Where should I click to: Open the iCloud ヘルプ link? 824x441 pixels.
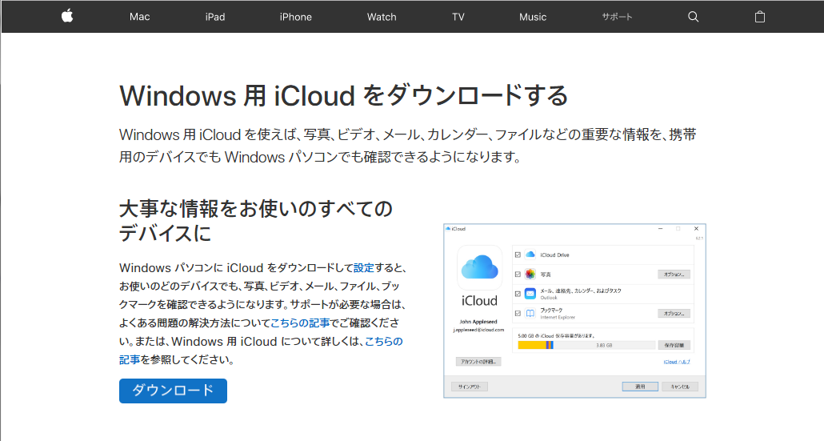tap(676, 362)
